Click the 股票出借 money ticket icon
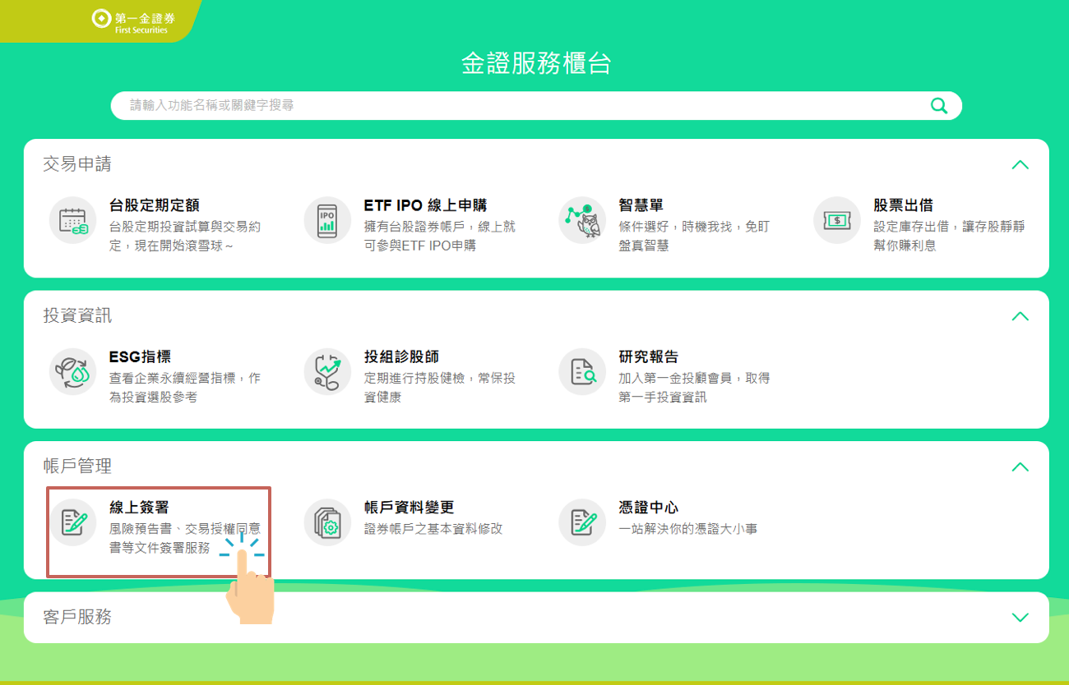 point(837,220)
